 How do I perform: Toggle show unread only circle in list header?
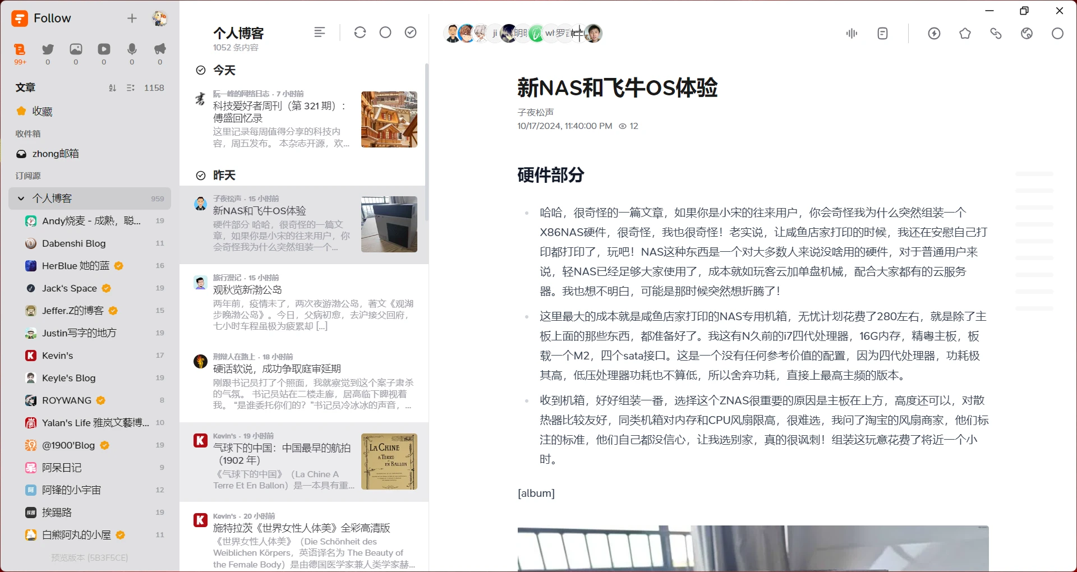pos(385,33)
